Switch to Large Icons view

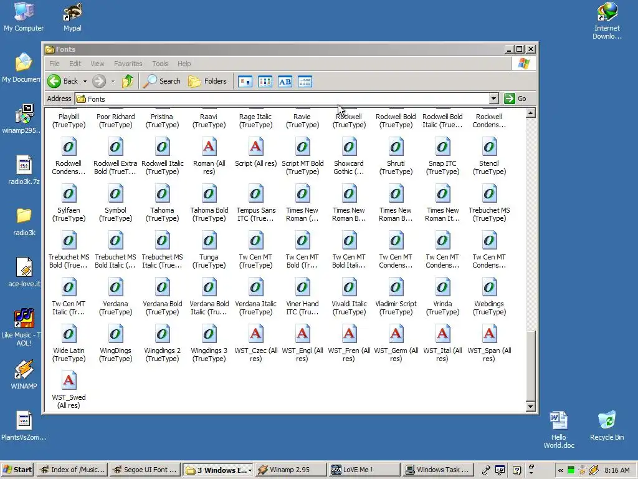pyautogui.click(x=245, y=82)
